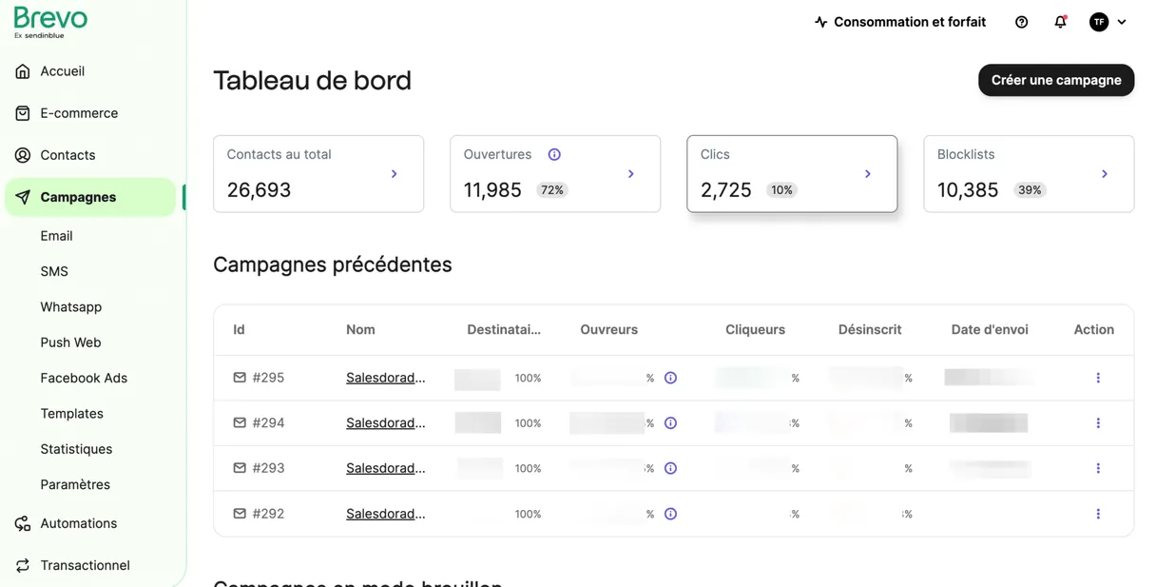Screen dimensions: 1156x587
Task: Click the Date d'envoi column header
Action: 990,329
